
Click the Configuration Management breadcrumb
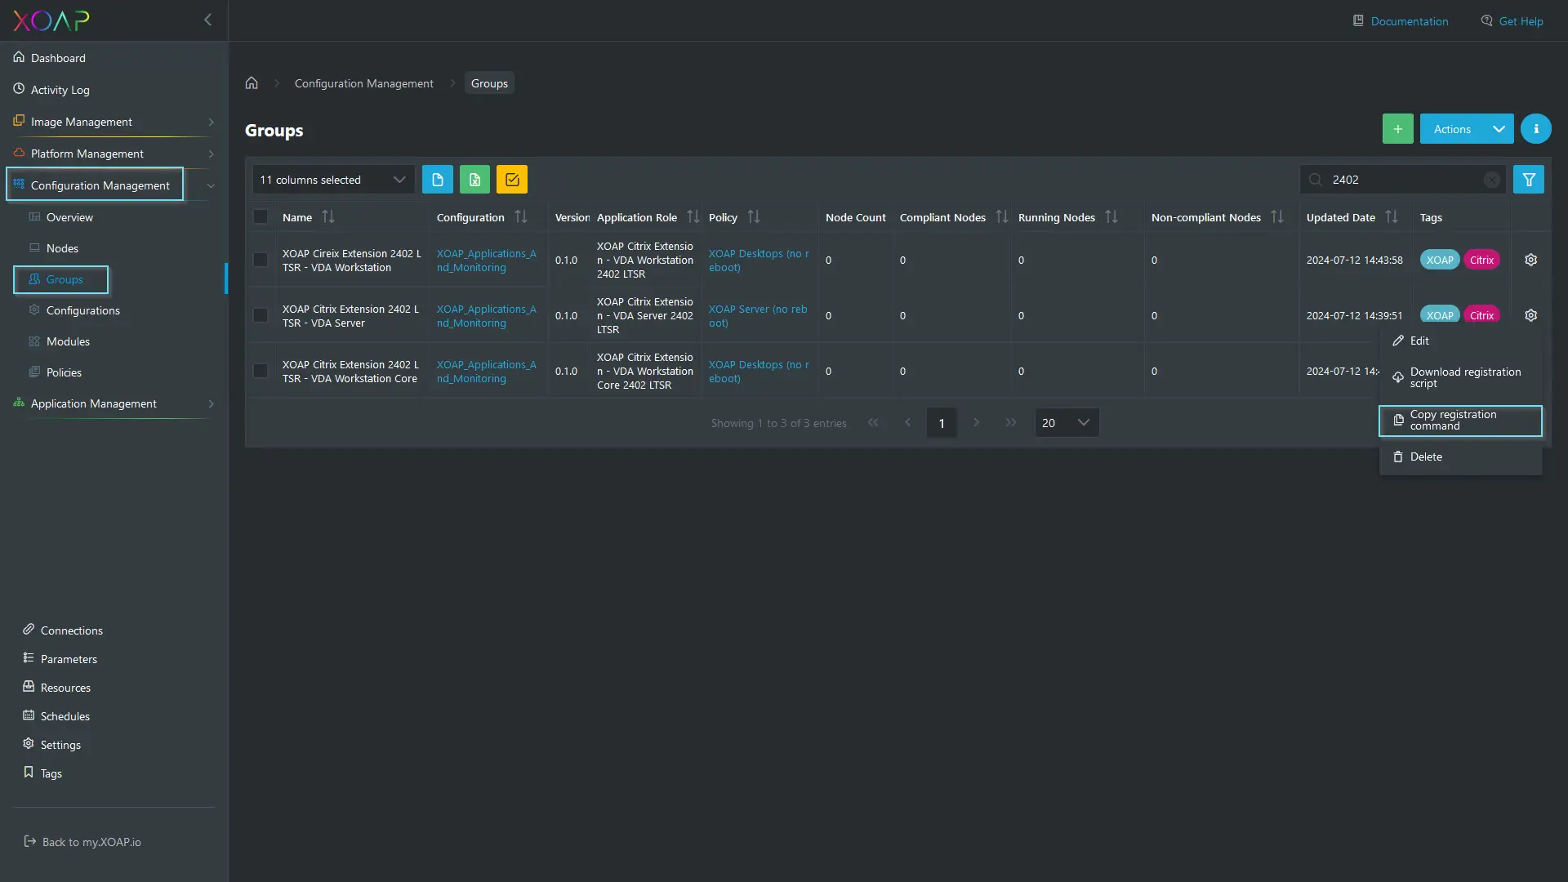(363, 83)
